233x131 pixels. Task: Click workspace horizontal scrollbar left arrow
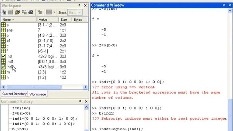pyautogui.click(x=3, y=87)
